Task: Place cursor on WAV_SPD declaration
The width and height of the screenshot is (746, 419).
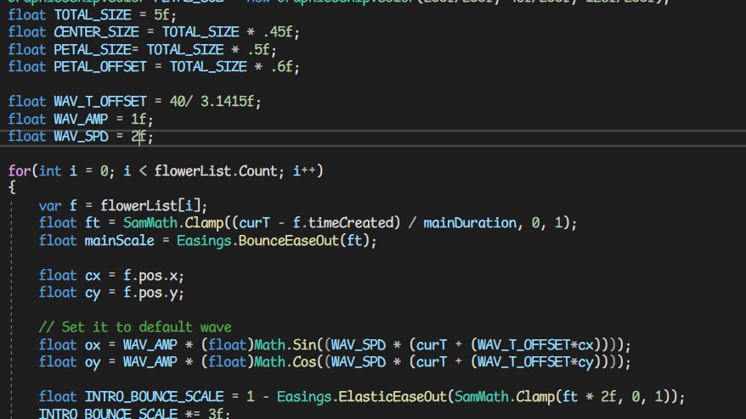Action: tap(81, 137)
